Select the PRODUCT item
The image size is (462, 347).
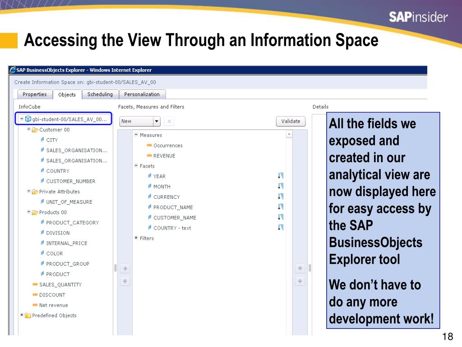tap(58, 274)
